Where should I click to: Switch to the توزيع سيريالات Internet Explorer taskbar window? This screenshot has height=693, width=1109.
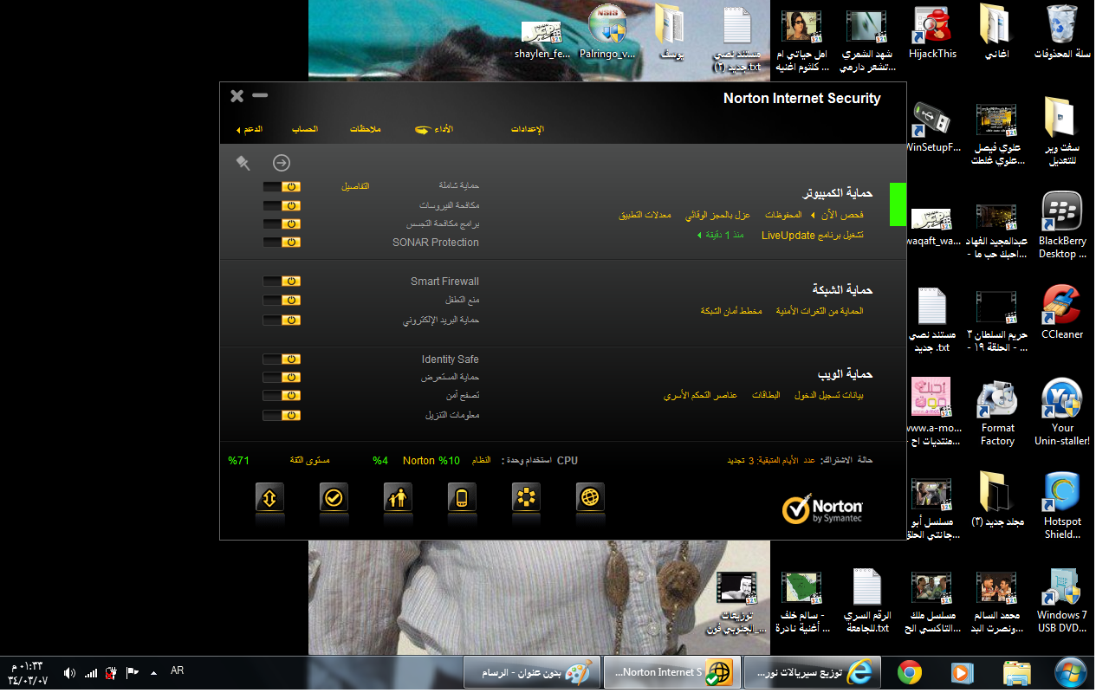pos(812,672)
